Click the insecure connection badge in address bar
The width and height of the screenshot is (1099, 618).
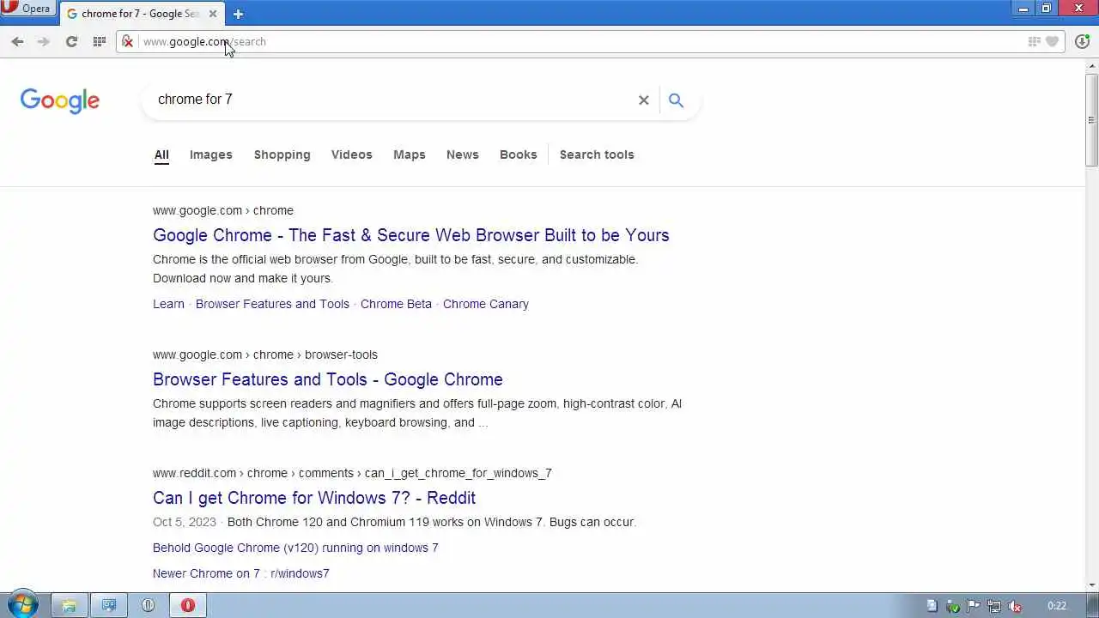(128, 41)
